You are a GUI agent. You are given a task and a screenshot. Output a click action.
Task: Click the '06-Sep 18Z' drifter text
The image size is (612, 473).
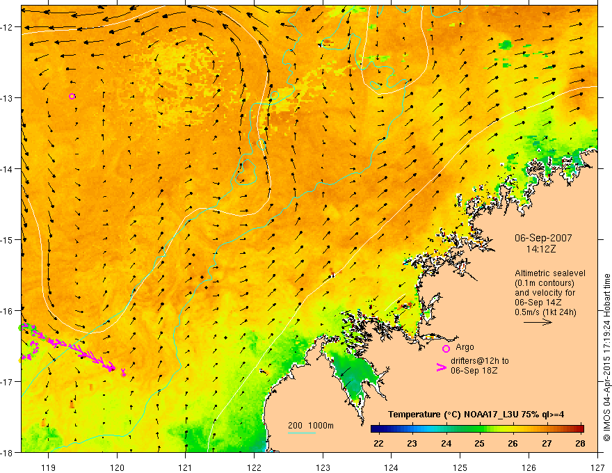click(x=474, y=370)
